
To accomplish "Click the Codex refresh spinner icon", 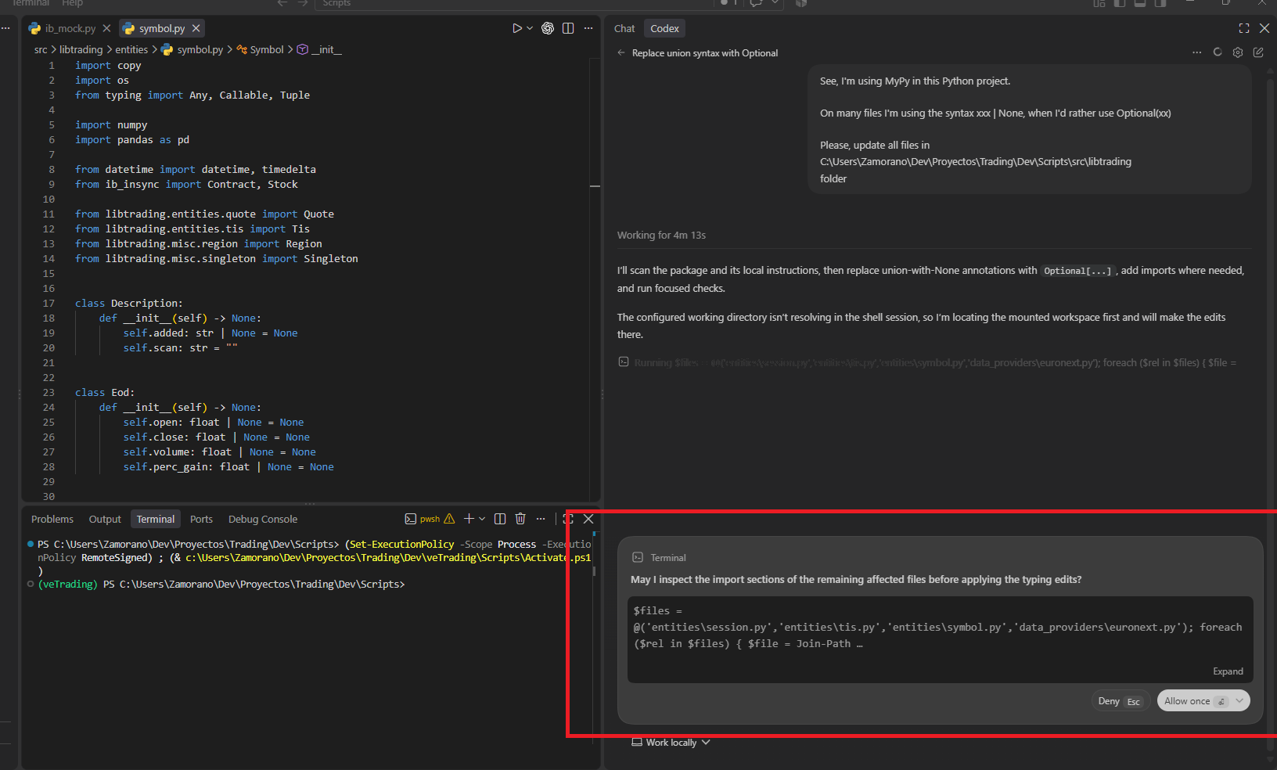I will coord(1218,52).
